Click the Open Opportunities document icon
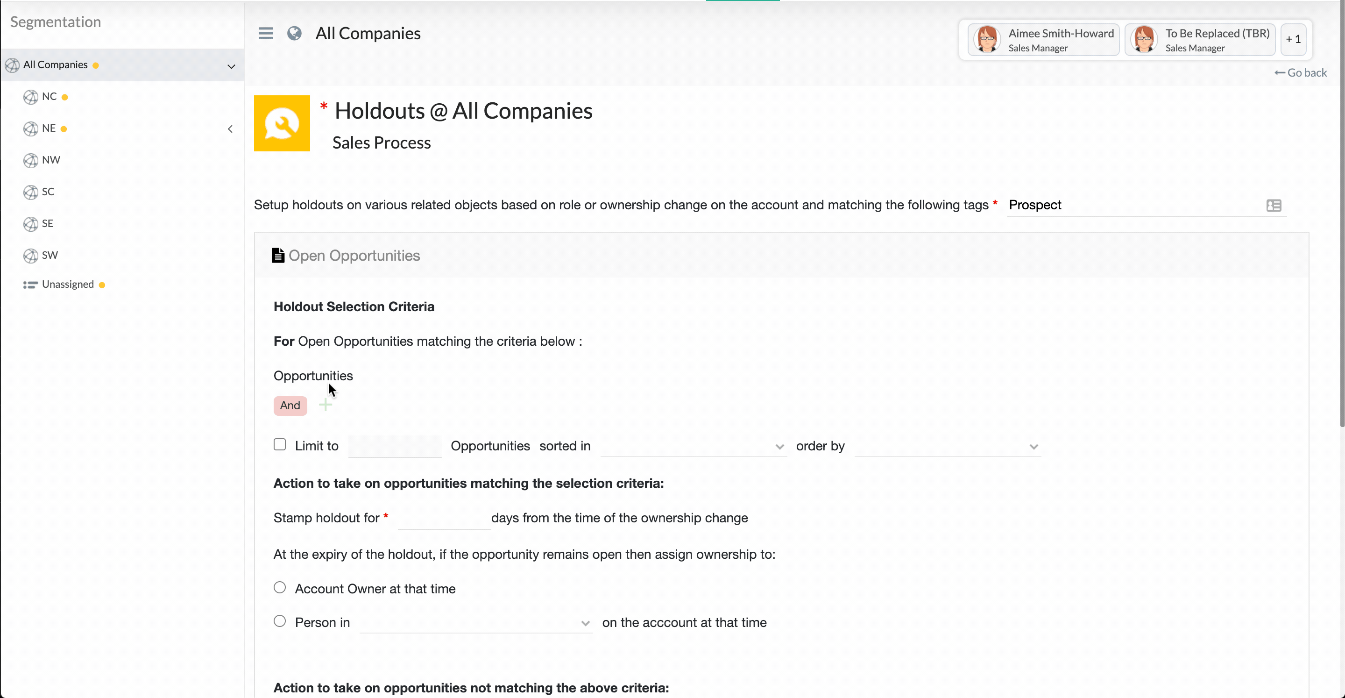This screenshot has width=1345, height=698. point(278,256)
